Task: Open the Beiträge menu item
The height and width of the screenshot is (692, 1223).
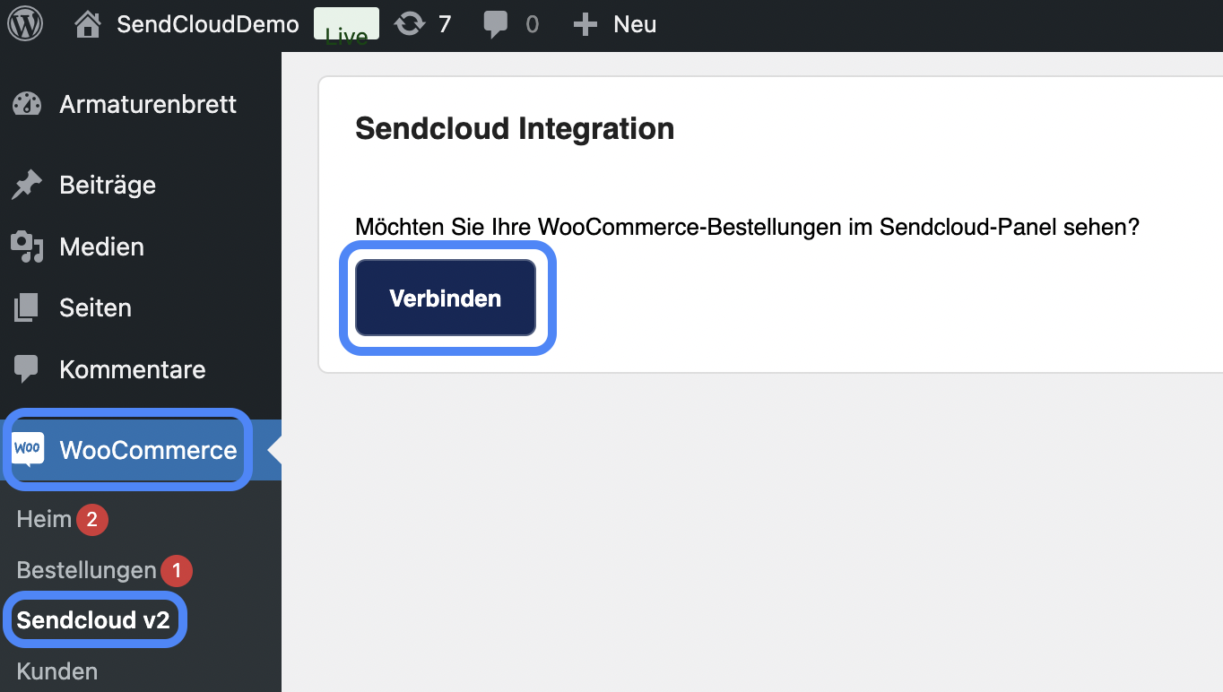Action: tap(108, 185)
